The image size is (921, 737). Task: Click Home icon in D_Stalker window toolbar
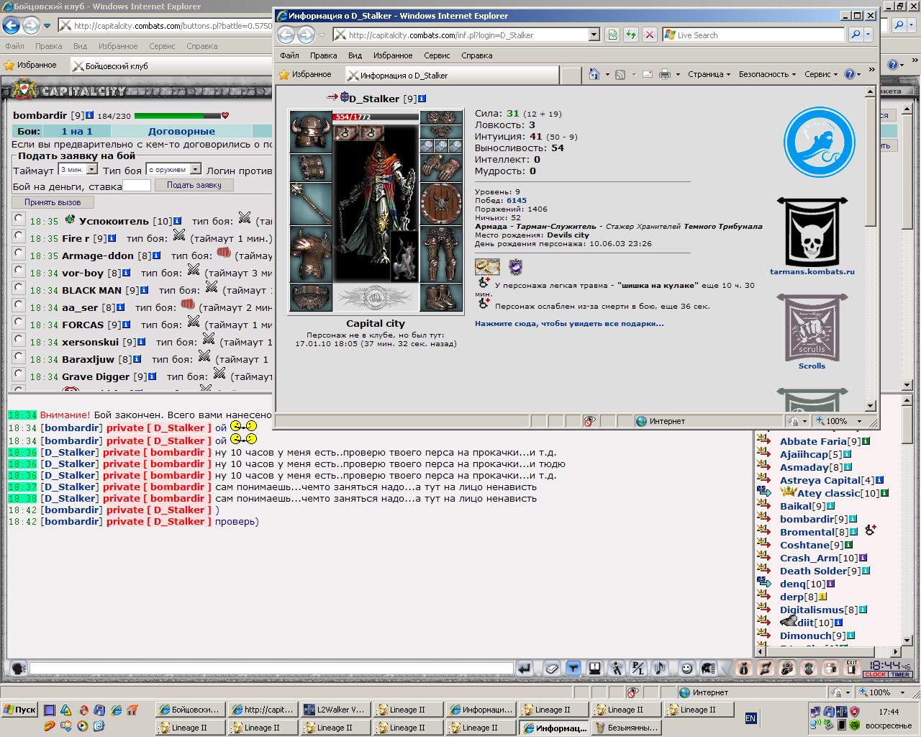point(594,74)
